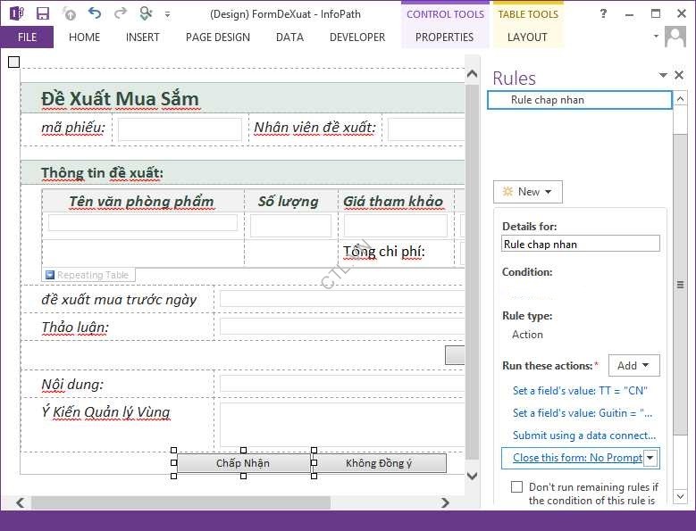Screen dimensions: 696x531
Task: Click the Redo arrow icon
Action: coord(120,13)
